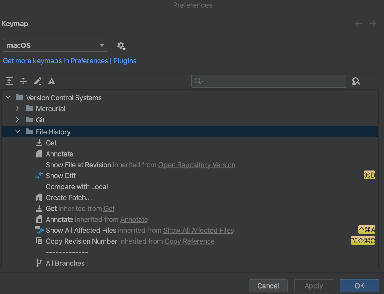Find actions by shortcut magnifier icon
384x294 pixels.
[356, 81]
